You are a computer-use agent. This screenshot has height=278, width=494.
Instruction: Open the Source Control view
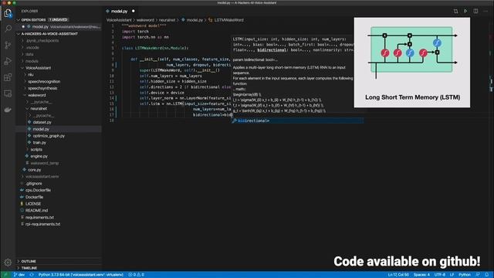[x=8, y=45]
